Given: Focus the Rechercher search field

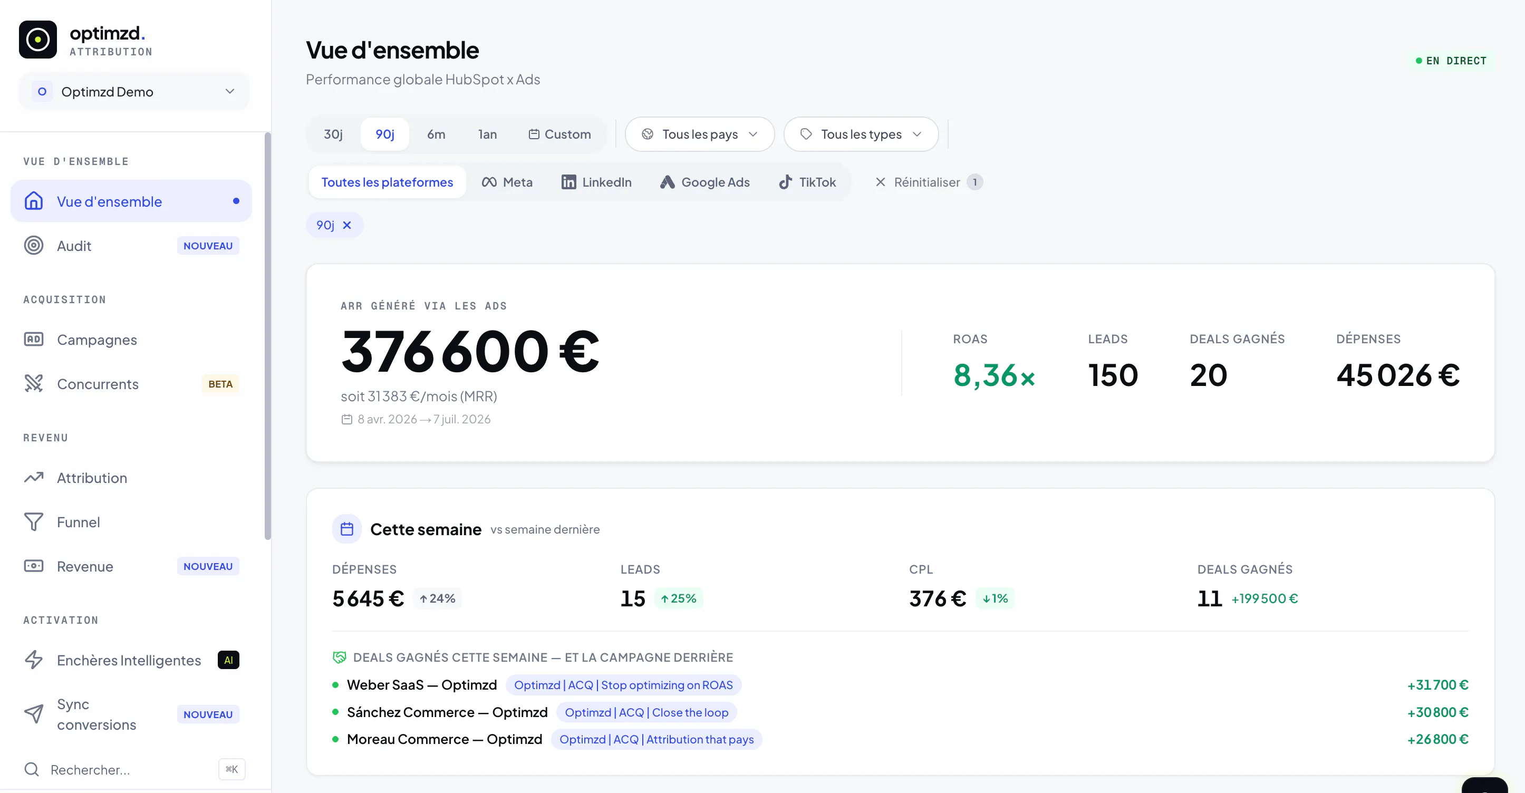Looking at the screenshot, I should [134, 769].
